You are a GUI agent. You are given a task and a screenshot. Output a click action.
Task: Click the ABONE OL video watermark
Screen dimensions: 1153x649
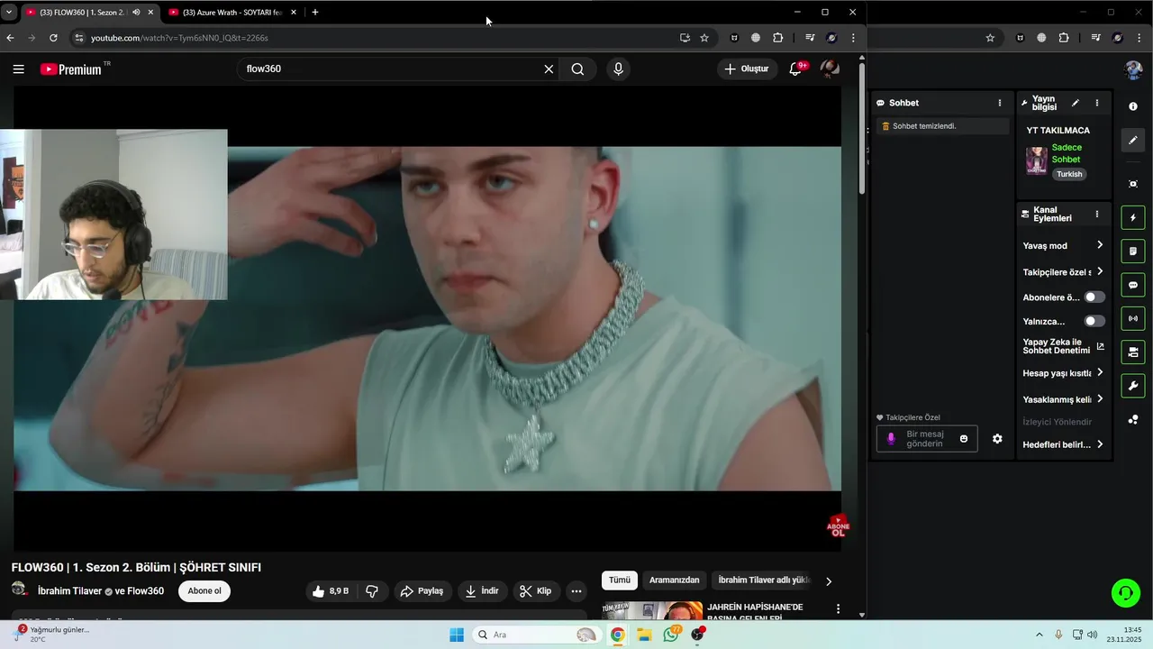(838, 526)
